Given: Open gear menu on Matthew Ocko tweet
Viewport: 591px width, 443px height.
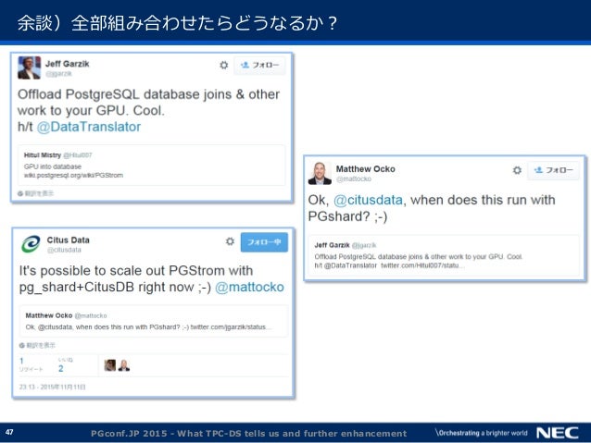Looking at the screenshot, I should point(517,170).
